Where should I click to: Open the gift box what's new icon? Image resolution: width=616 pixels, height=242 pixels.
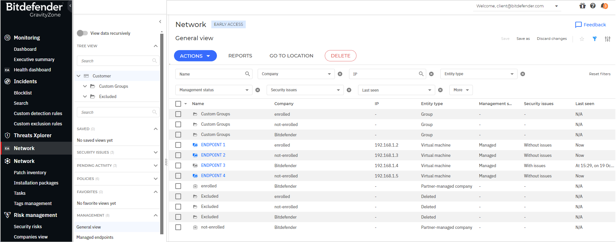[x=583, y=6]
